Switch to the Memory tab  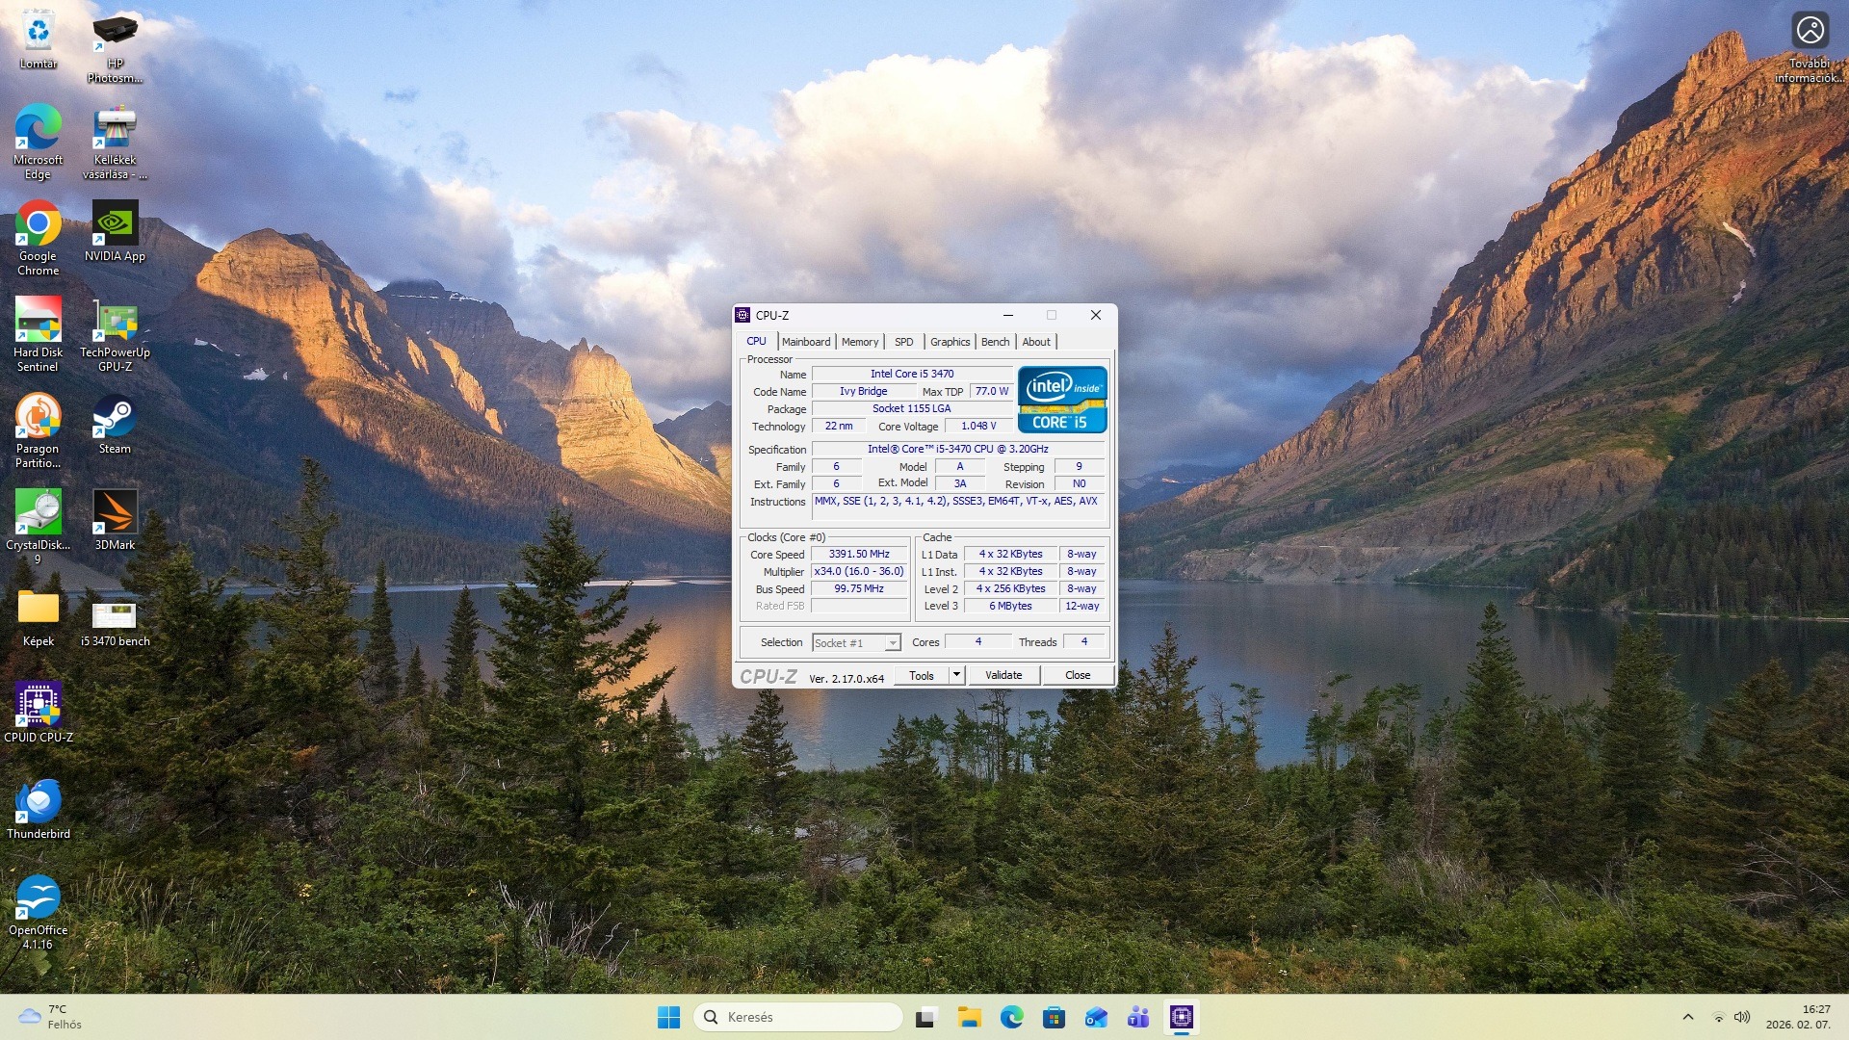click(x=859, y=342)
